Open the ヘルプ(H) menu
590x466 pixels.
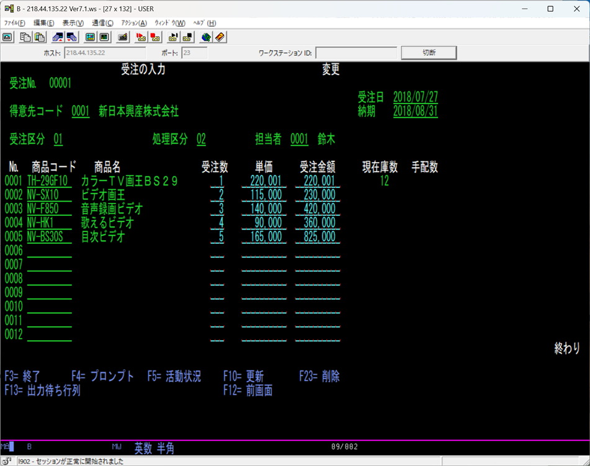pyautogui.click(x=205, y=23)
